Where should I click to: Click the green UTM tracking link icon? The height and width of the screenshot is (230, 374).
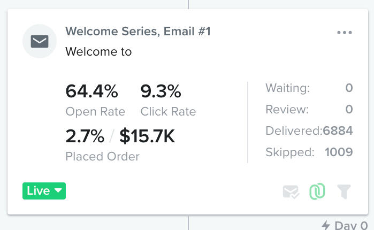tap(317, 191)
